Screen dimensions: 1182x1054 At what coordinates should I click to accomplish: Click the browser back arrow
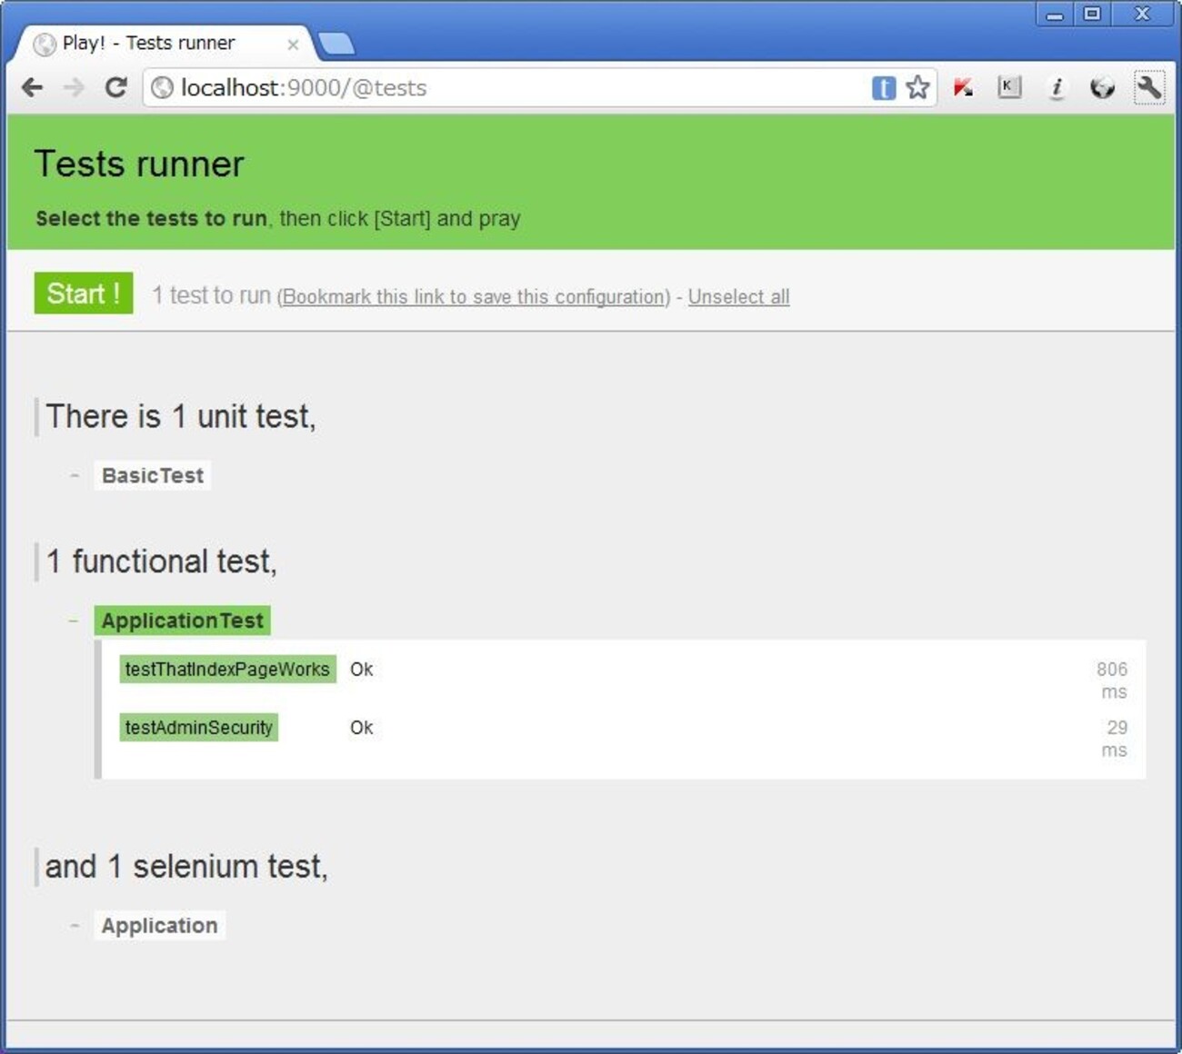[33, 87]
